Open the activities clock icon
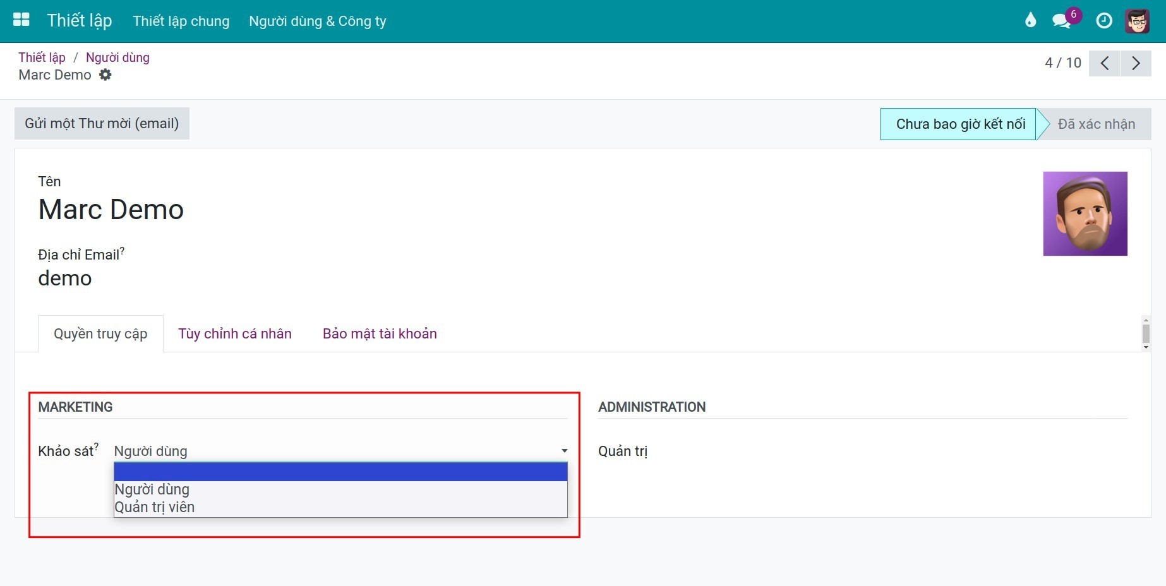The image size is (1166, 586). coord(1104,21)
